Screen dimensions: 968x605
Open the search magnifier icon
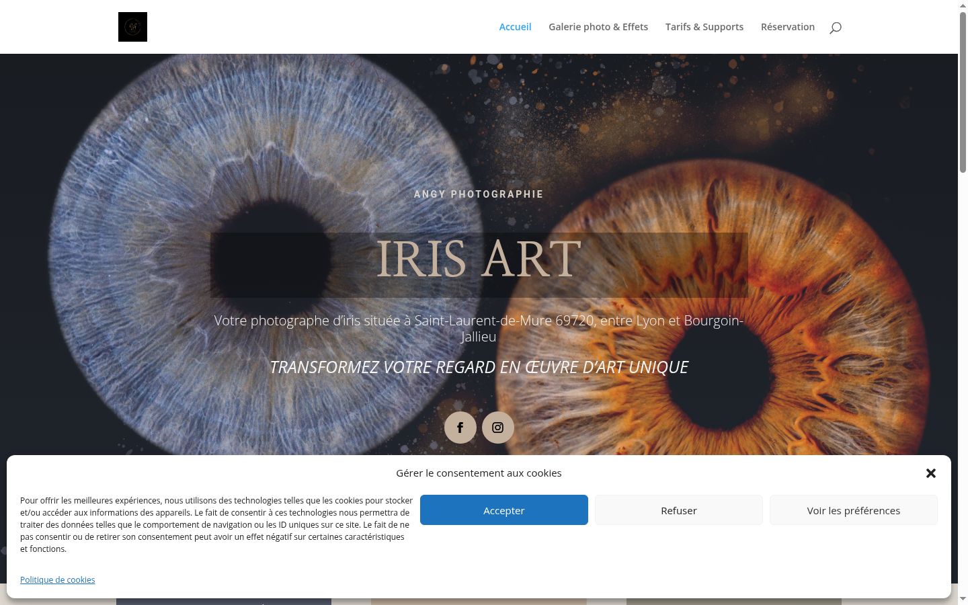(x=836, y=28)
